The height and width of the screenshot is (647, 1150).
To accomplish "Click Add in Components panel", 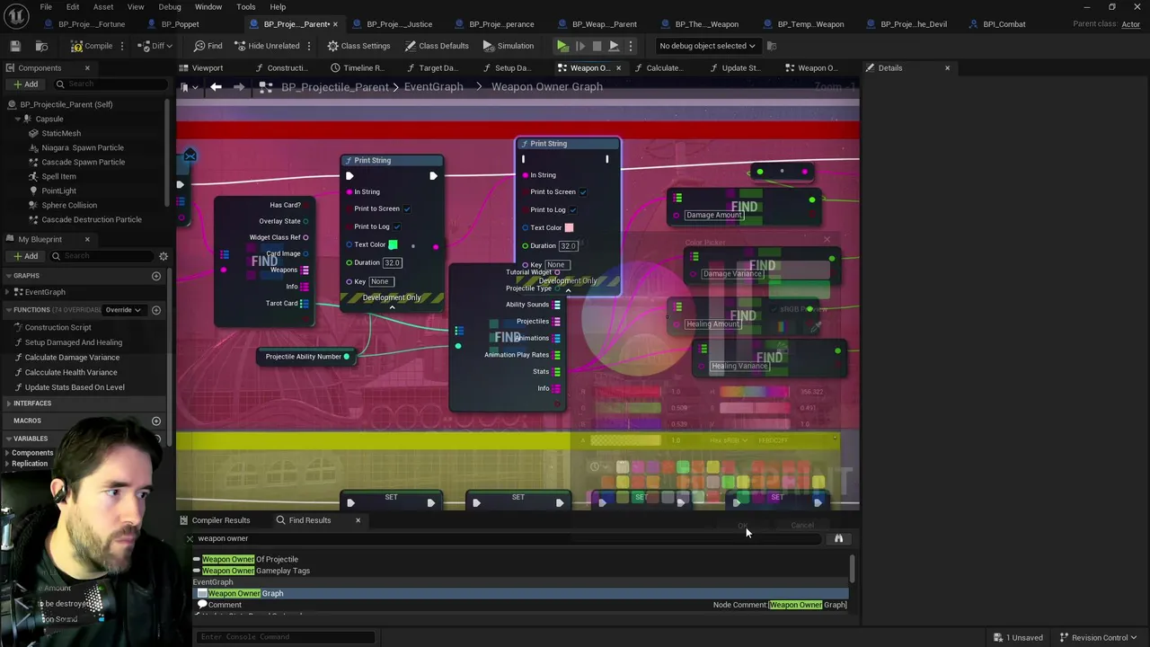I will click(x=25, y=84).
